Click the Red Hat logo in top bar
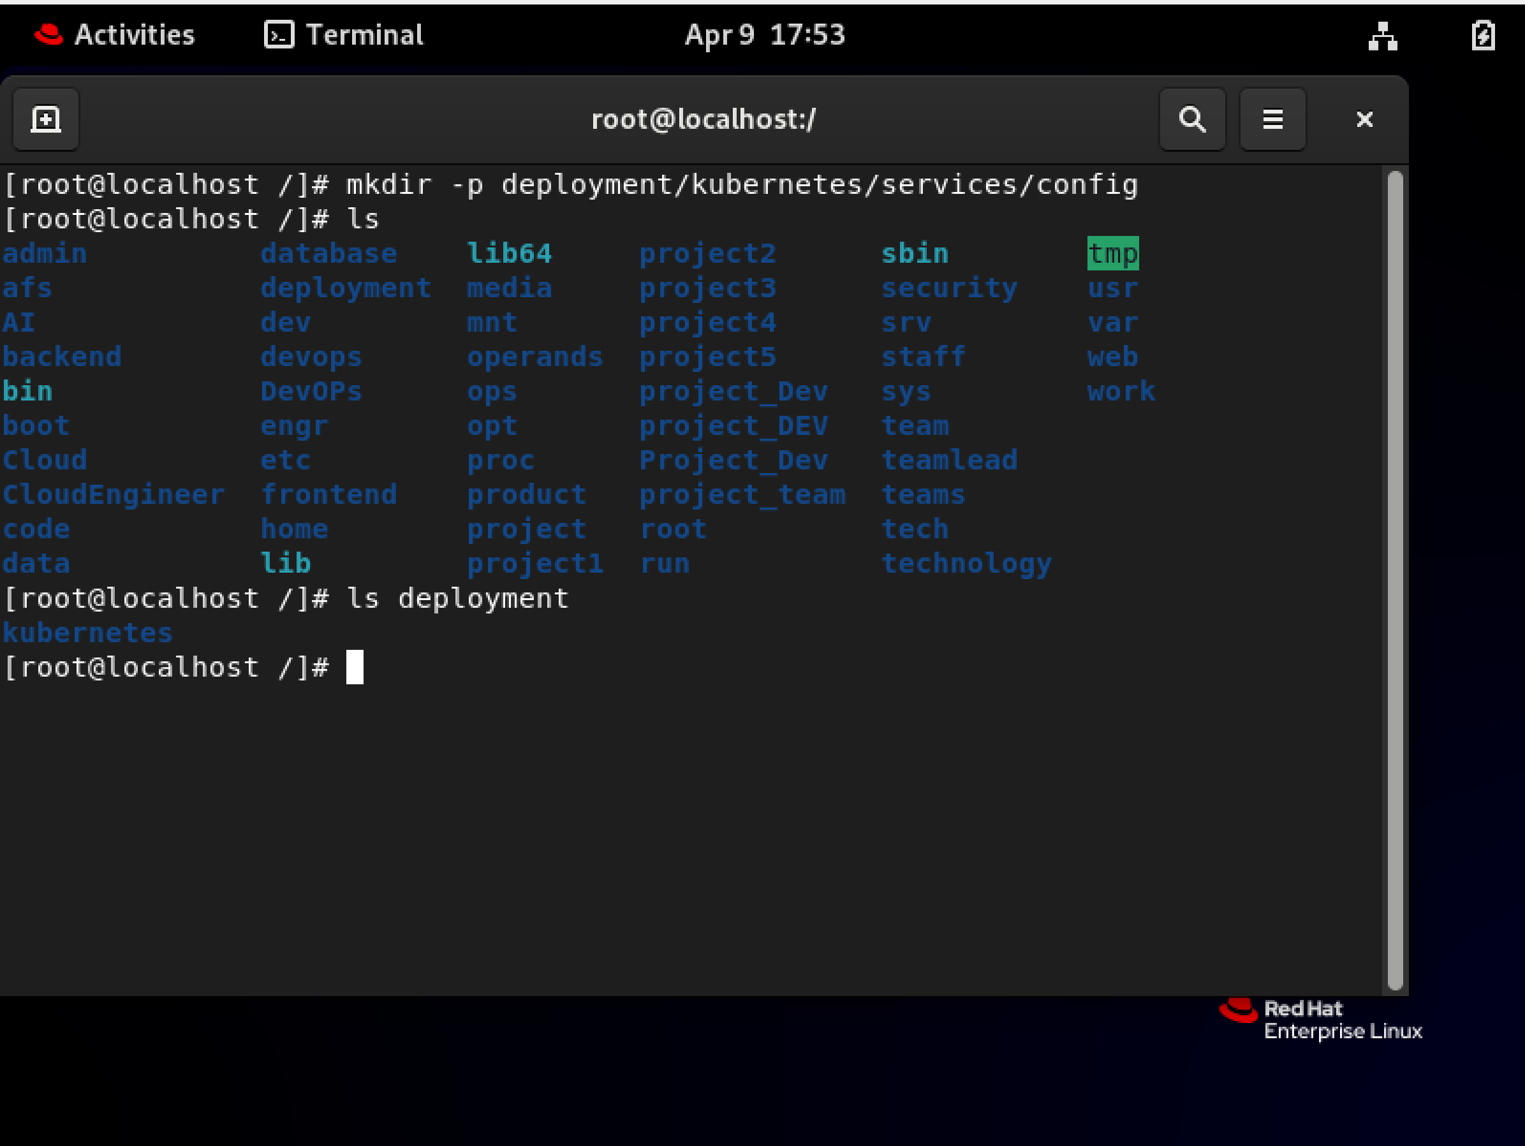 click(48, 34)
